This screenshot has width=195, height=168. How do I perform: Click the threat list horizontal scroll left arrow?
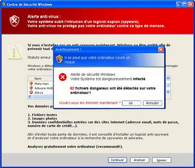click(30, 97)
